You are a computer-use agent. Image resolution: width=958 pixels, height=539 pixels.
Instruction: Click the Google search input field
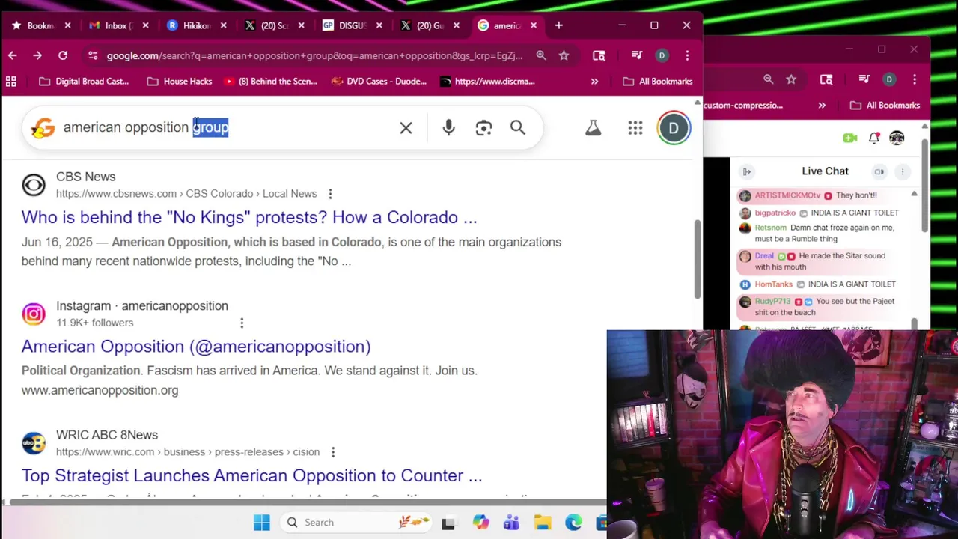pos(225,127)
